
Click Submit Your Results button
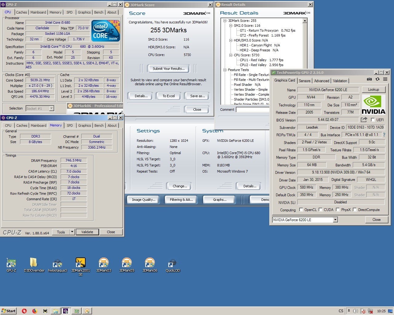pyautogui.click(x=168, y=69)
